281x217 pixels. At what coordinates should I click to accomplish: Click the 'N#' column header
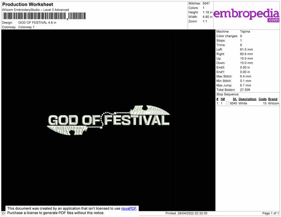click(222, 99)
